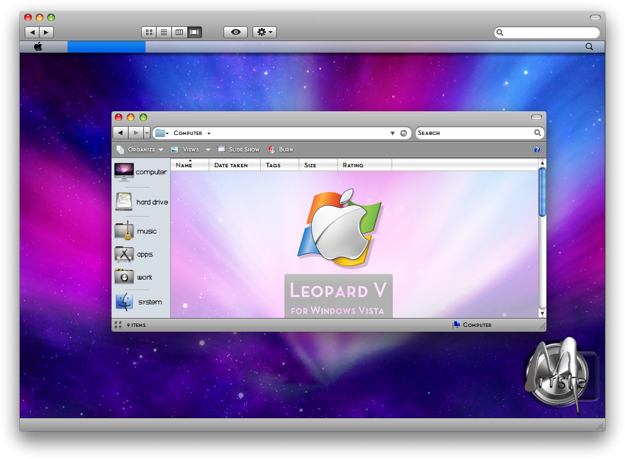625x459 pixels.
Task: Sort by Name column header
Action: [x=189, y=165]
